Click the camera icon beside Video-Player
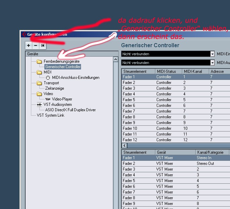The width and height of the screenshot is (230, 209). pos(47,99)
